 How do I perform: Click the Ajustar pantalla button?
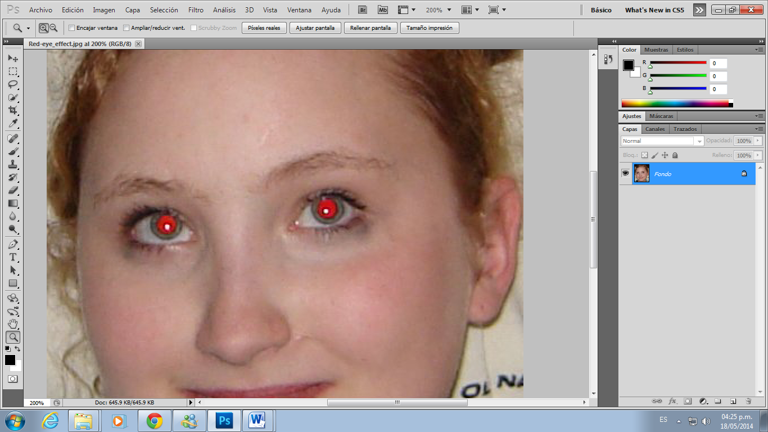coord(315,28)
